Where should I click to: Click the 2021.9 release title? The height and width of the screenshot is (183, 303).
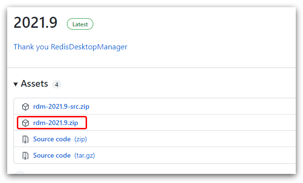[x=36, y=23]
